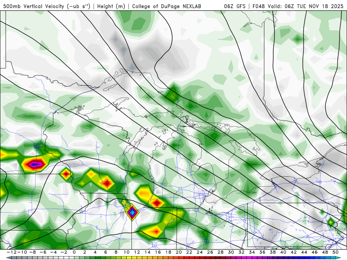
Task: Click 'College of DuPage NEXLAB' header text
Action: click(x=167, y=6)
